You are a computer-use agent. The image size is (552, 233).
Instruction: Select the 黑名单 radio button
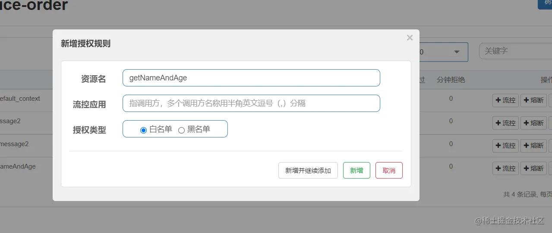[x=181, y=130]
